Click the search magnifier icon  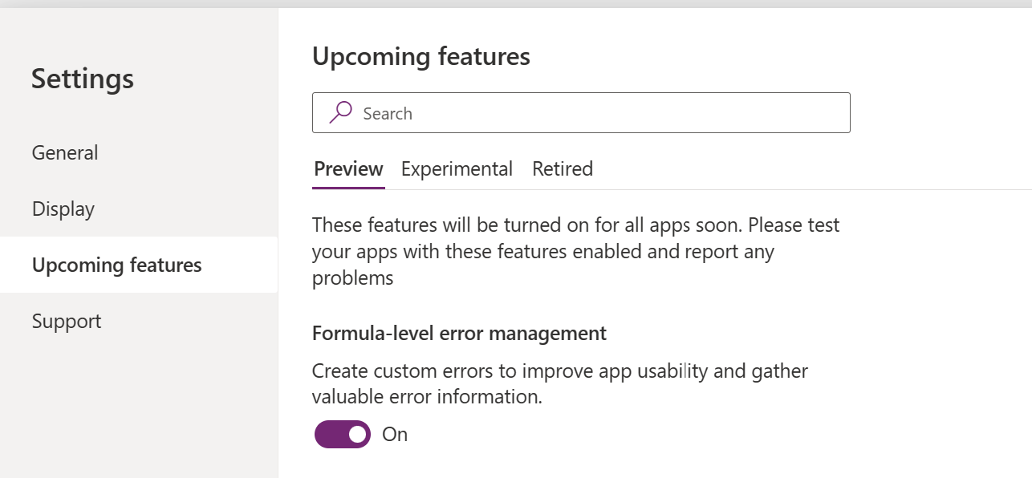(x=339, y=112)
